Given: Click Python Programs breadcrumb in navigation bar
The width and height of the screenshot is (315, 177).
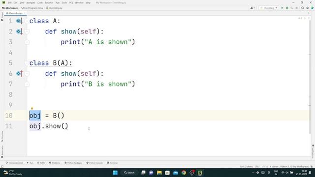Looking at the screenshot, I should [x=31, y=8].
